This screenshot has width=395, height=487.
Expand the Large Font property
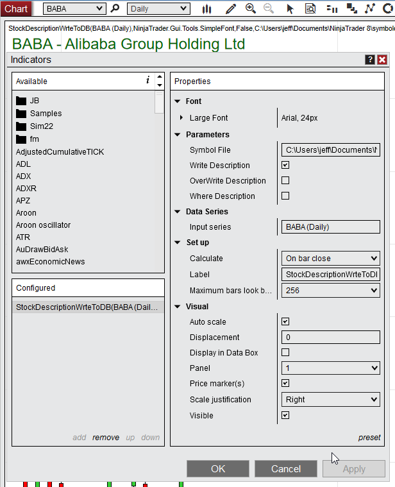coord(181,117)
